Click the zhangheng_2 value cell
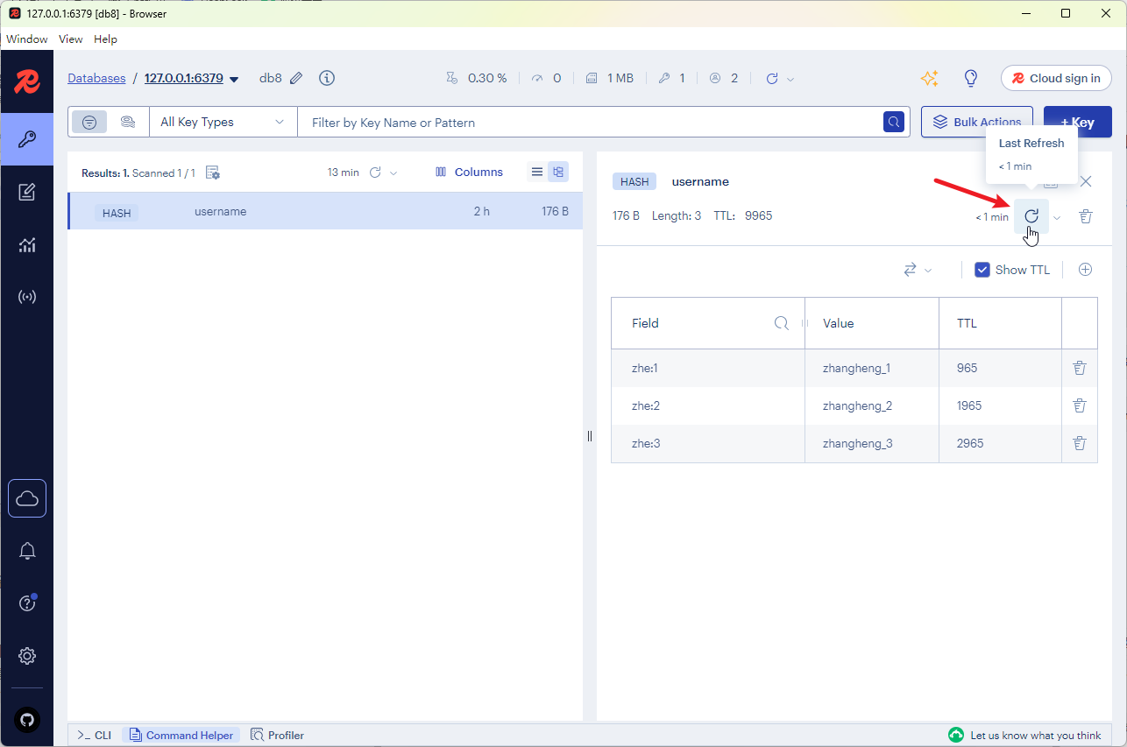 (872, 405)
